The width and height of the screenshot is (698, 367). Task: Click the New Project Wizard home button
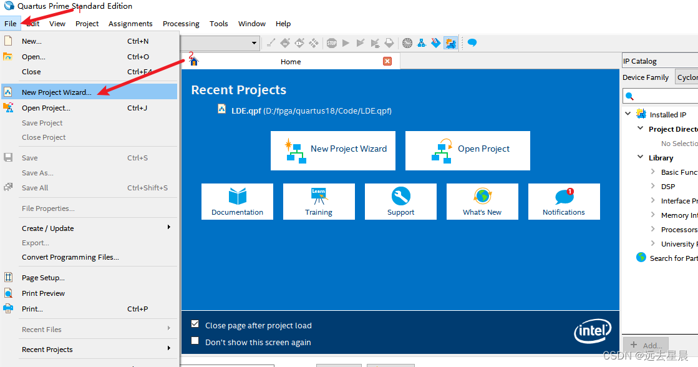333,150
